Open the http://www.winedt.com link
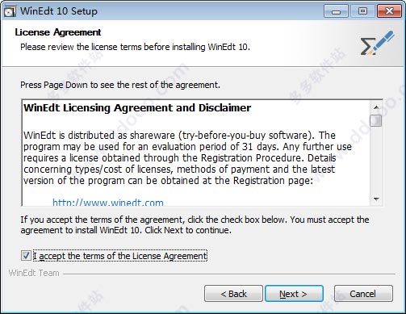 [x=108, y=203]
